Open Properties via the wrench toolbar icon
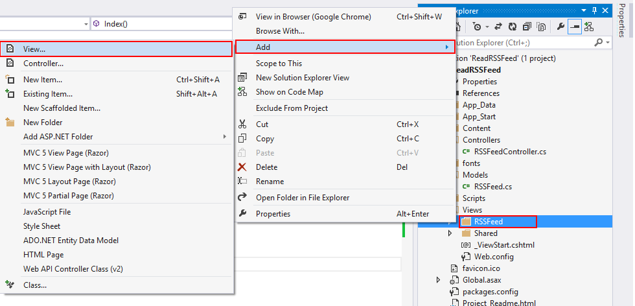 coord(560,27)
